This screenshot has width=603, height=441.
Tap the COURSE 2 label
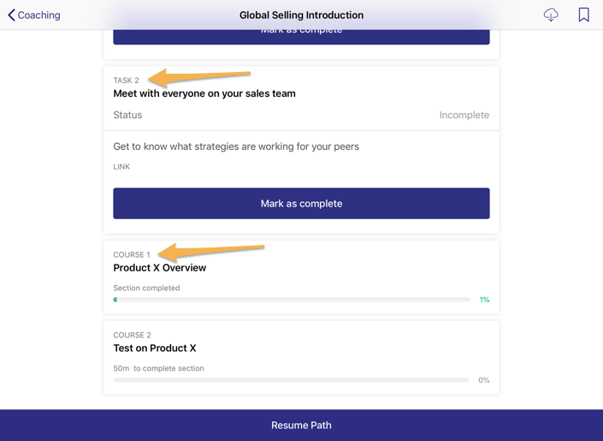tap(132, 335)
